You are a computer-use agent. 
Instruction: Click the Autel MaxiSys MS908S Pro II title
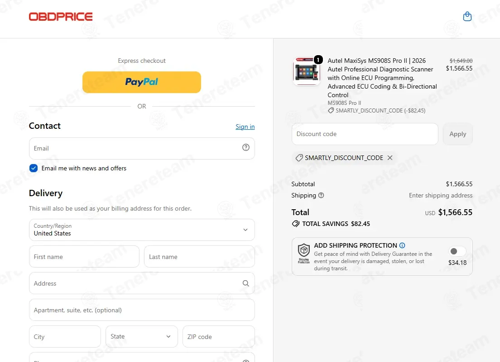pyautogui.click(x=382, y=78)
